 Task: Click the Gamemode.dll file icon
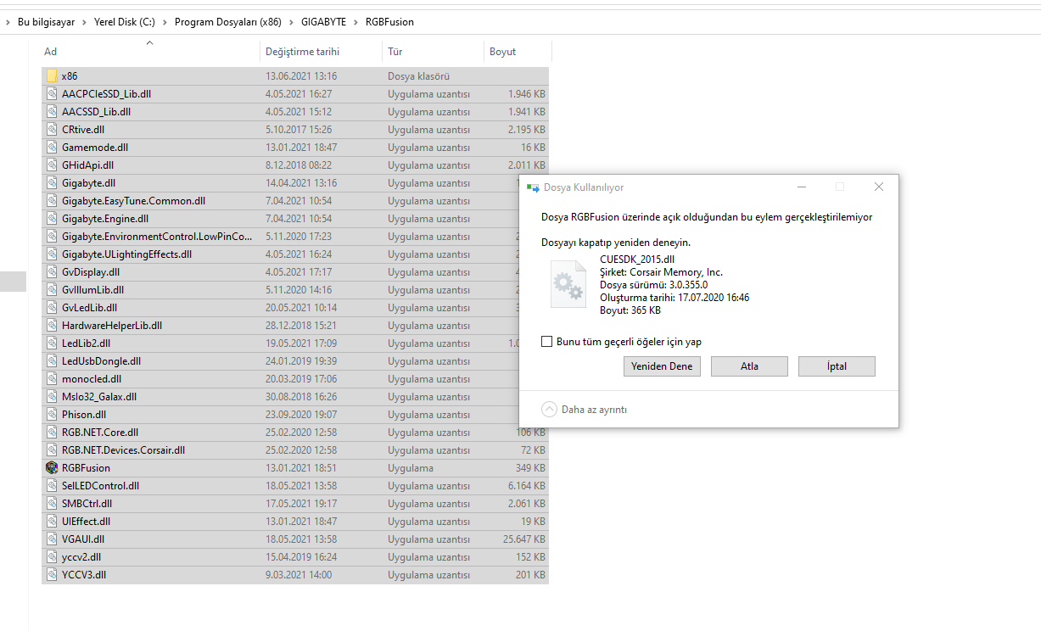(x=52, y=148)
